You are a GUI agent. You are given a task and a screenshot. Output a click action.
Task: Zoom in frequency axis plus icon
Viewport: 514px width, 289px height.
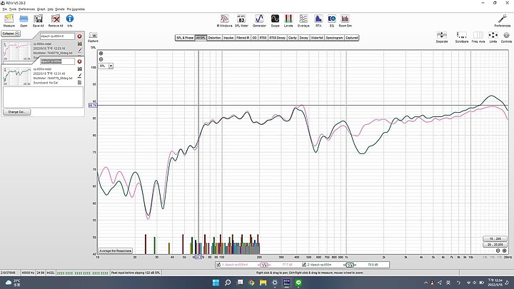tap(505, 250)
